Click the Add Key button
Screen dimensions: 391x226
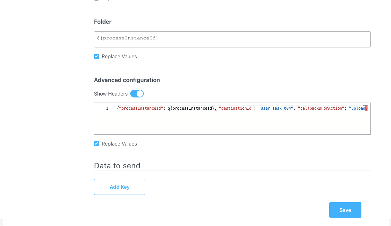coord(120,187)
